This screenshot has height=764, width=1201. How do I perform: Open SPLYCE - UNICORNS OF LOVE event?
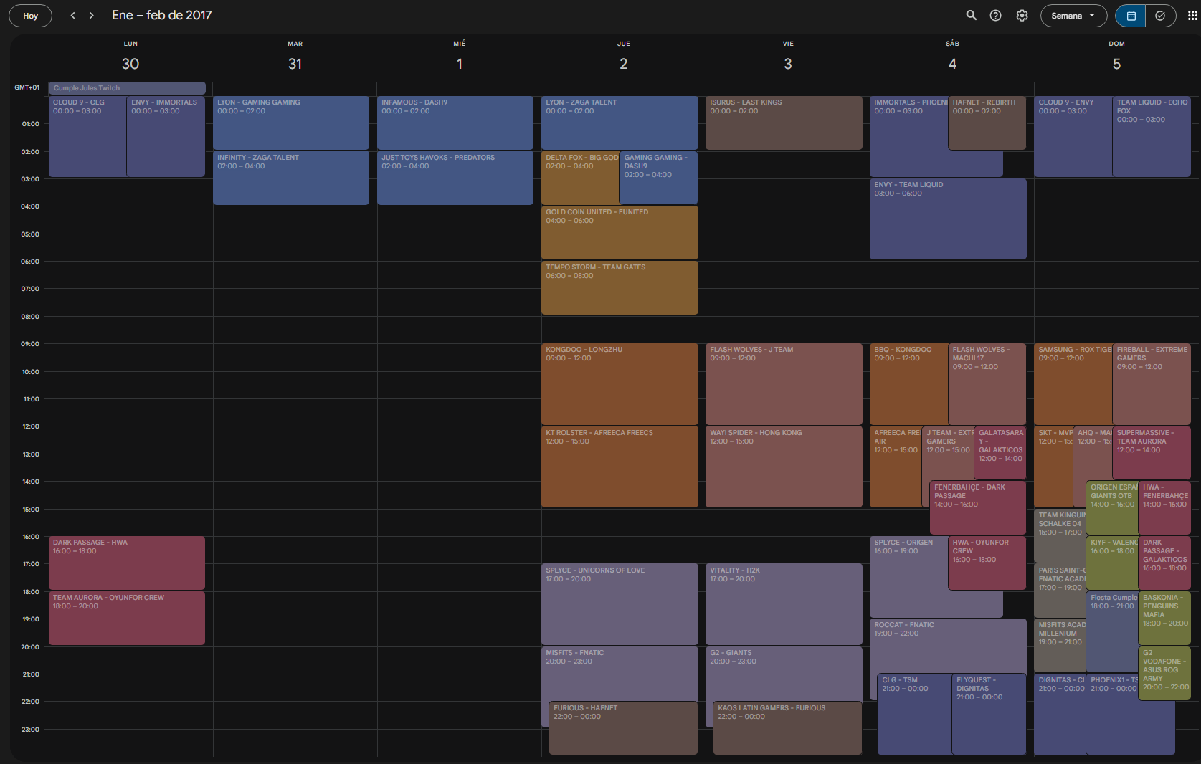[x=620, y=604]
